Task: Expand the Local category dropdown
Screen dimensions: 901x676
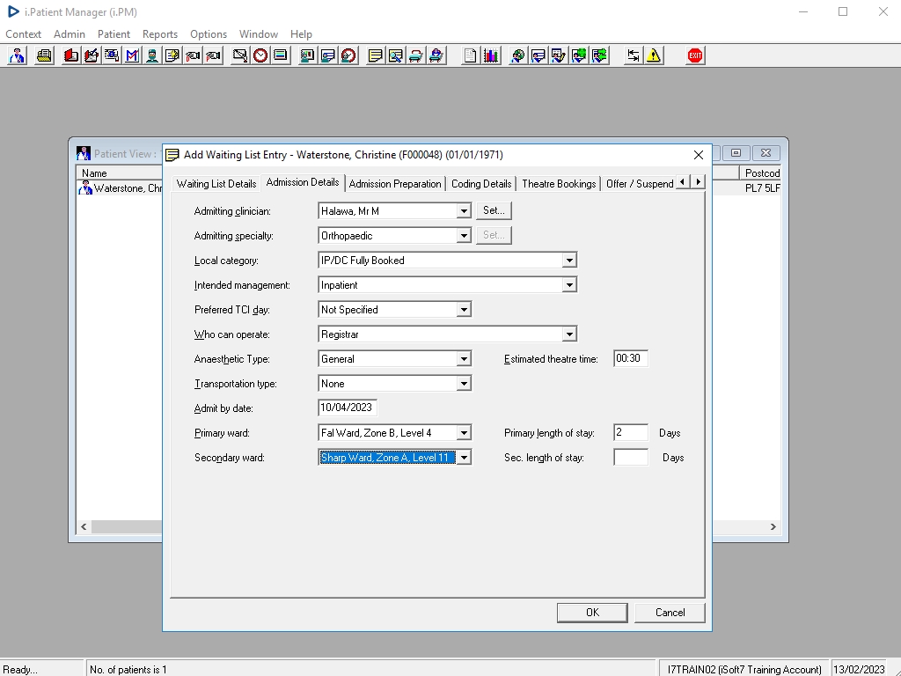Action: (x=569, y=261)
